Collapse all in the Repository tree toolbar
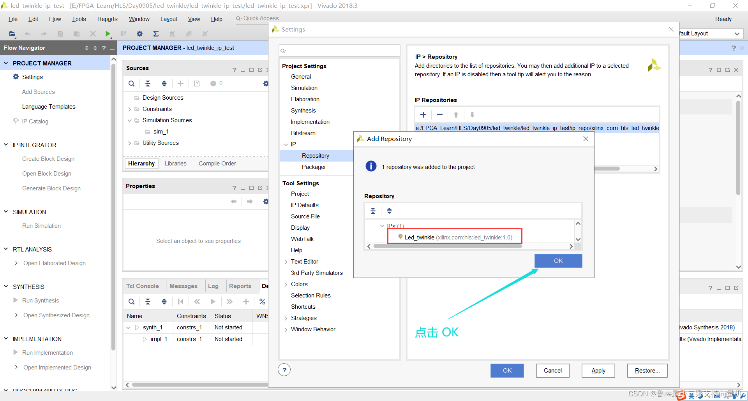This screenshot has width=748, height=401. (x=373, y=211)
